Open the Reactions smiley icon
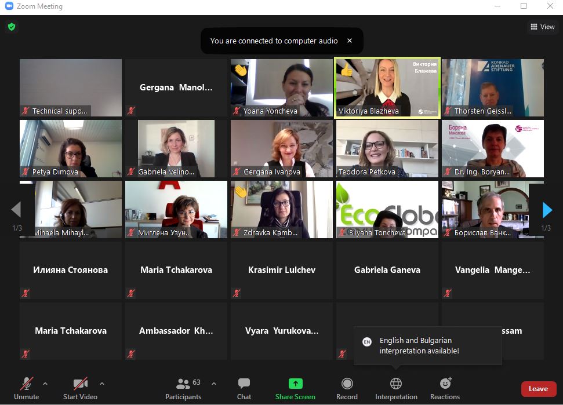 (445, 383)
